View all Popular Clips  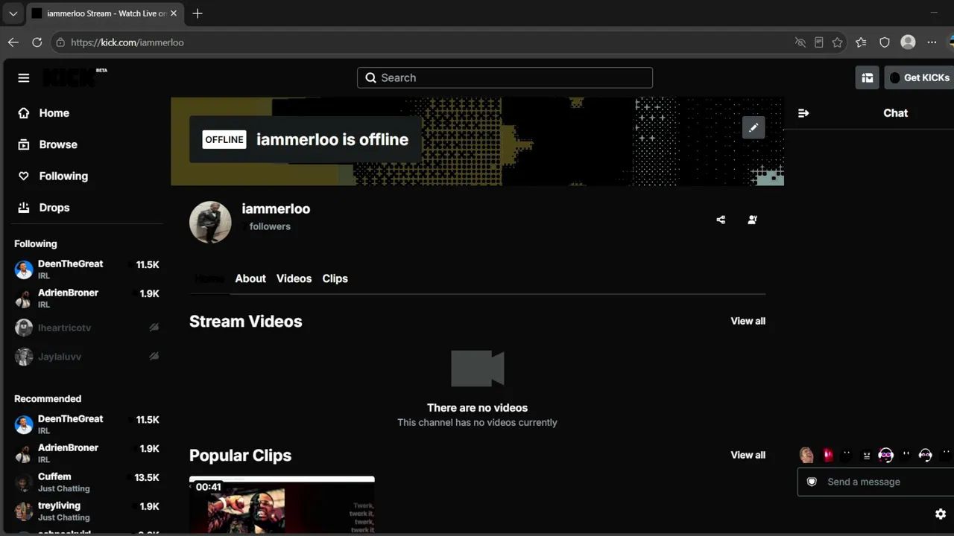point(748,455)
